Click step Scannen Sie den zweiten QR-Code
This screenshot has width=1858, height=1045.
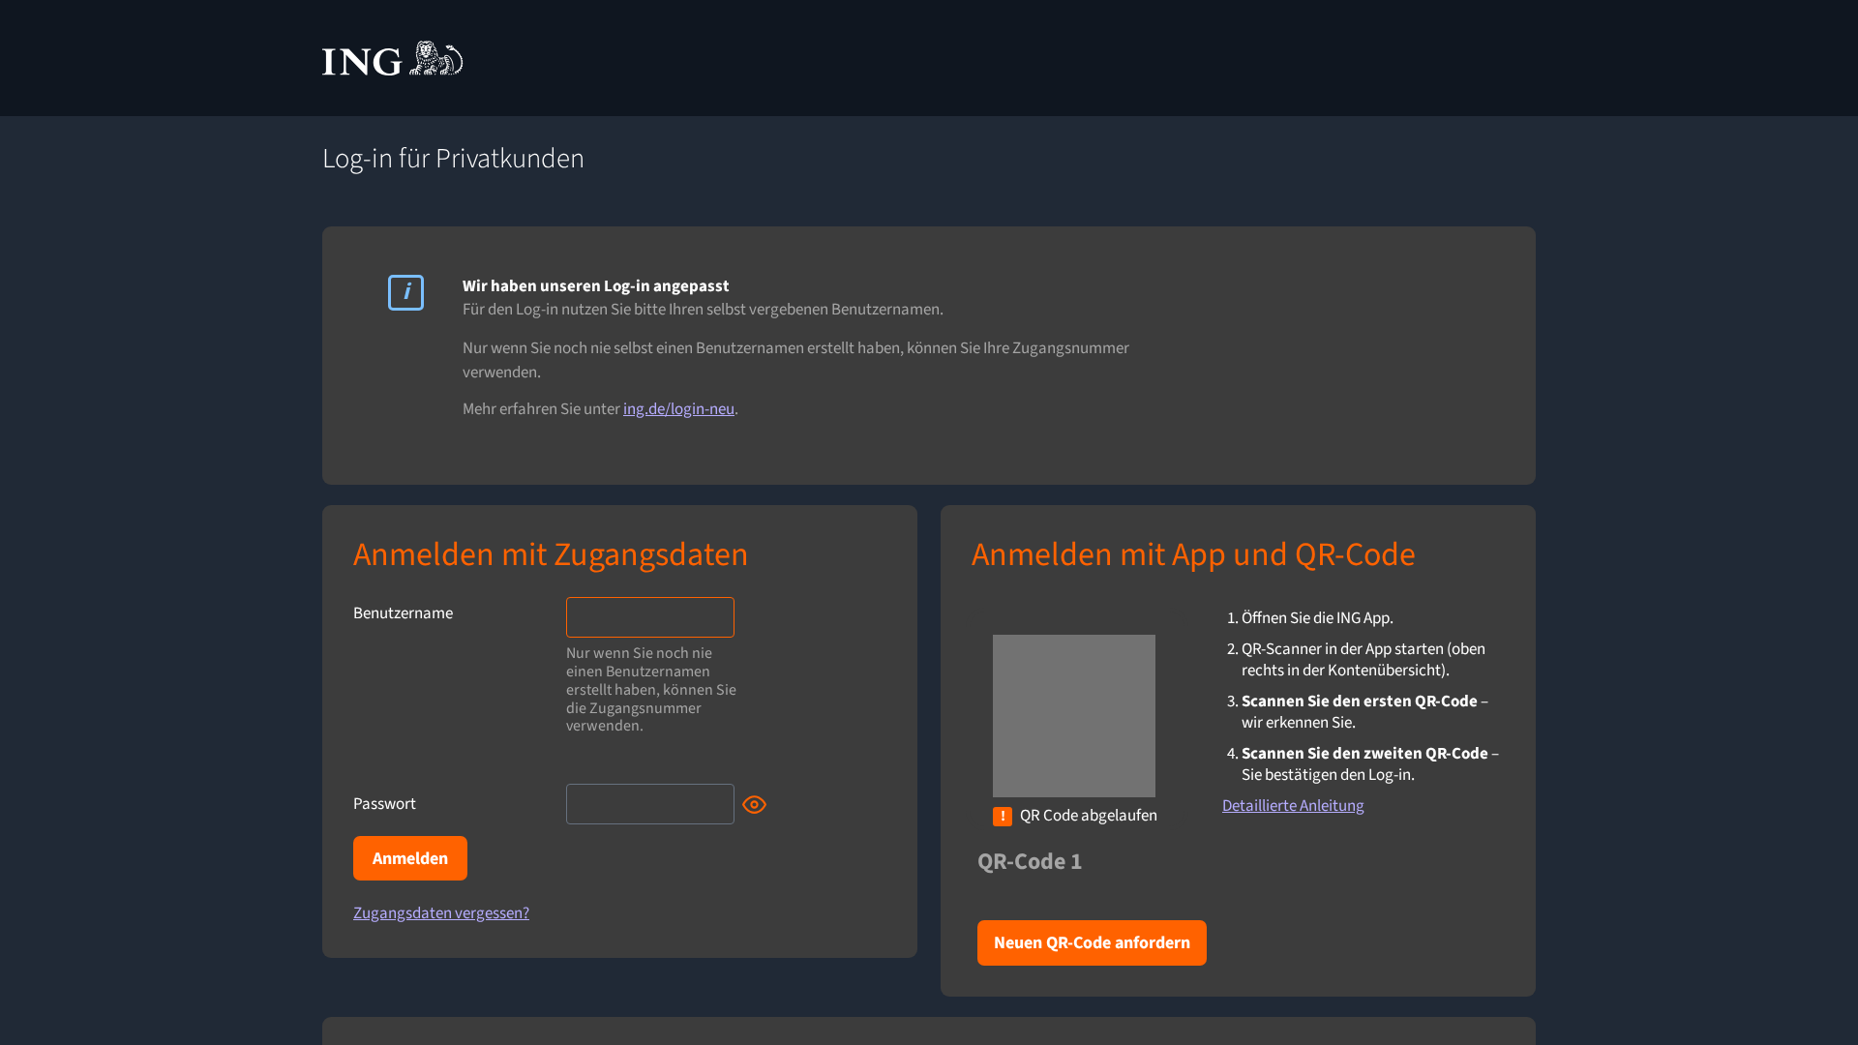pyautogui.click(x=1364, y=754)
